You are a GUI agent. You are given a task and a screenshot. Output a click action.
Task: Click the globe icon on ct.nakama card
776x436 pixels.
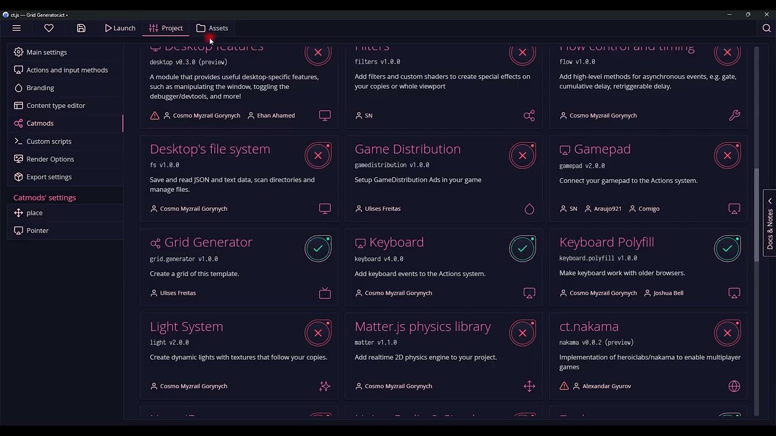coord(734,386)
